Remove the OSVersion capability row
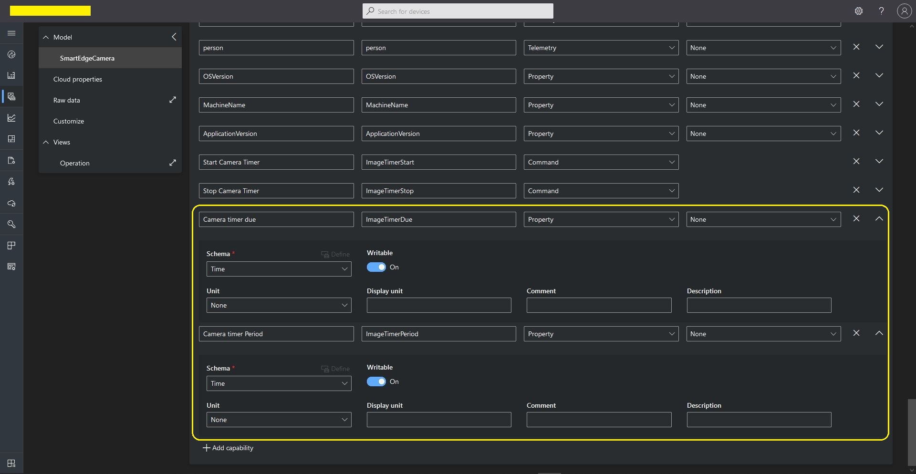916x474 pixels. [856, 76]
